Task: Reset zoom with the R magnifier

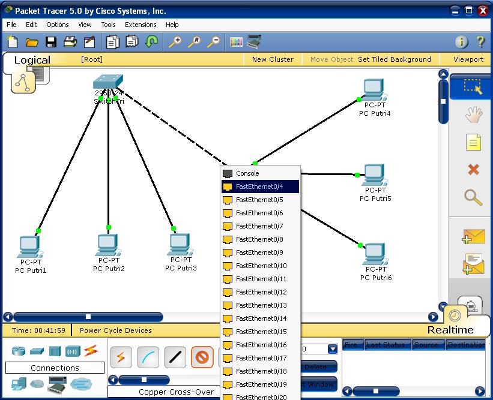Action: [195, 42]
